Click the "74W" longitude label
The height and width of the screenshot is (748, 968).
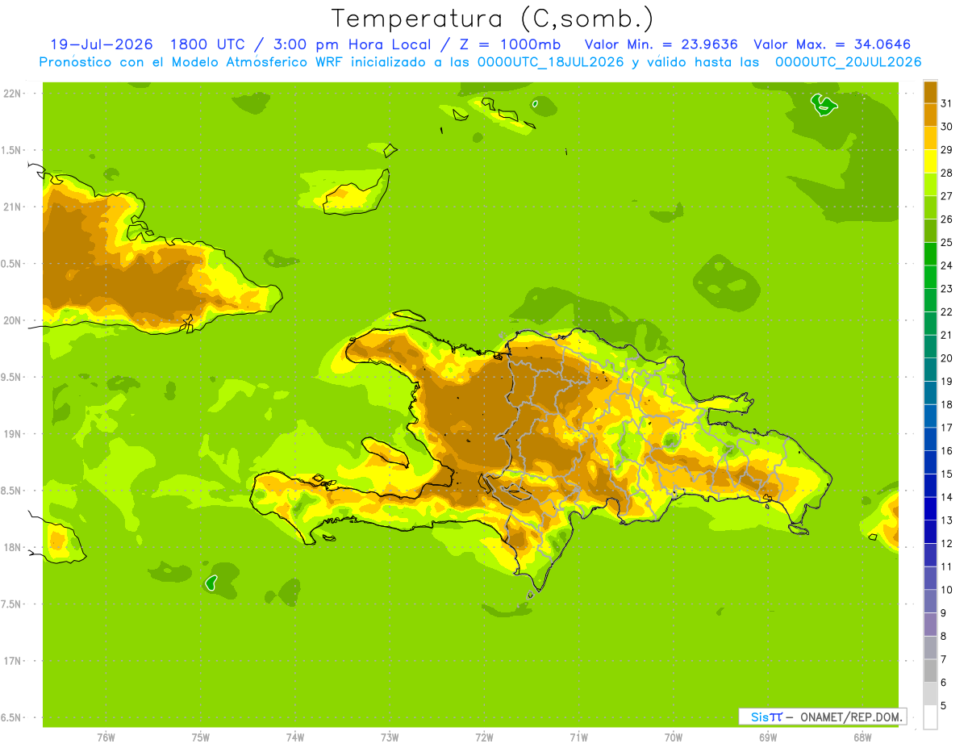click(295, 737)
